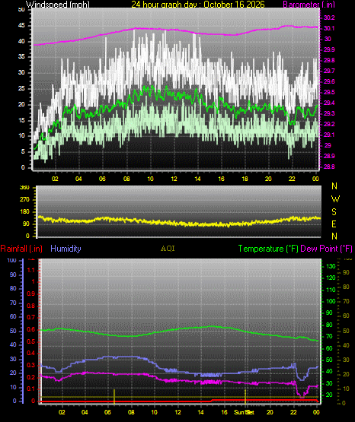The height and width of the screenshot is (422, 355).
Task: Click the 360 wind direction axis value
Action: point(24,188)
